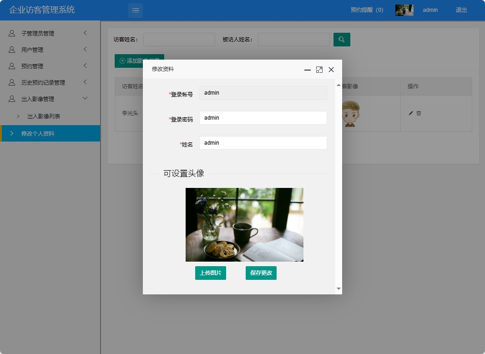
Task: Click 退出 to log out
Action: (x=461, y=10)
